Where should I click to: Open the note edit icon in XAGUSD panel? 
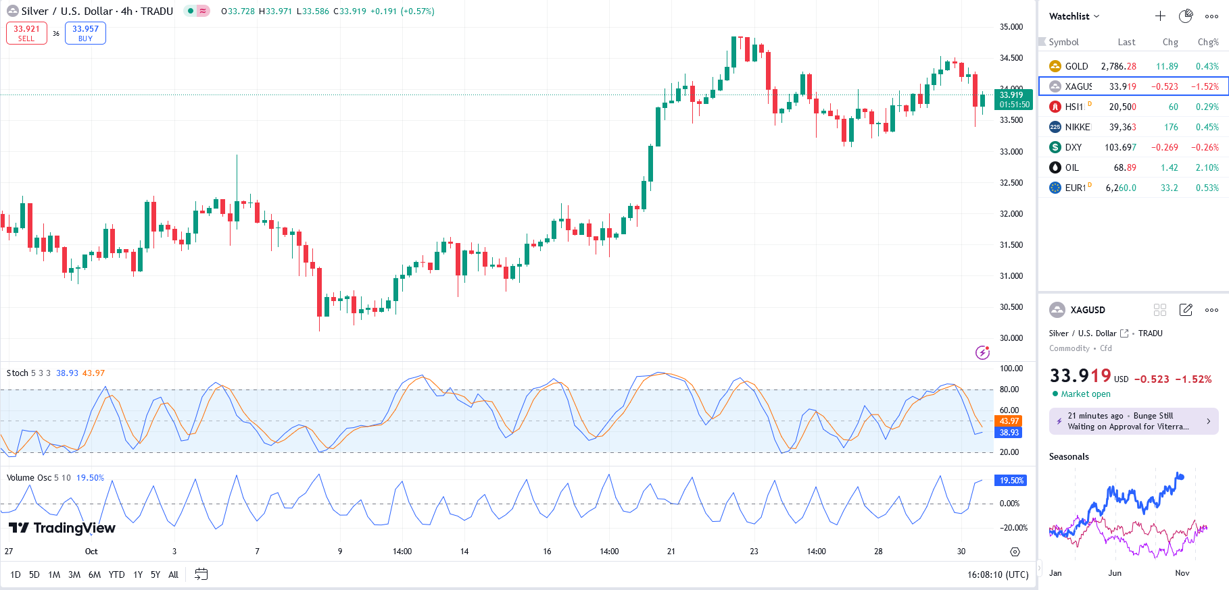(1186, 310)
